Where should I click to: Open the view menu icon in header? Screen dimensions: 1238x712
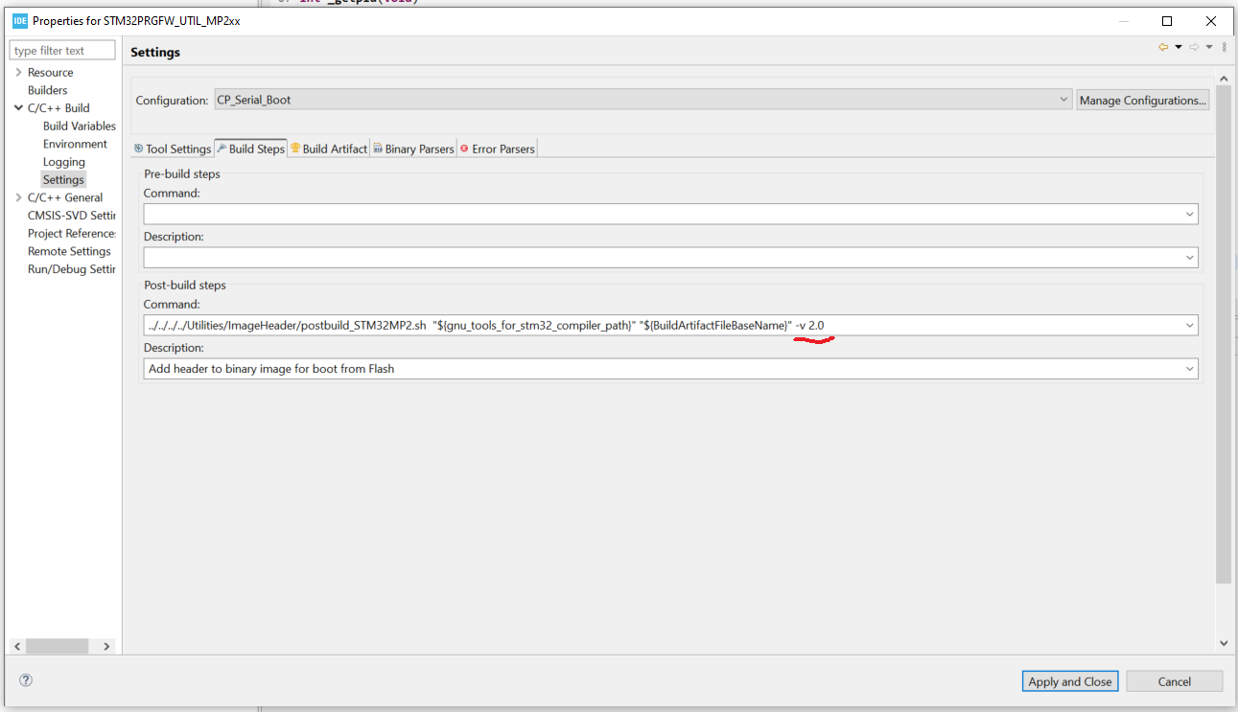point(1225,47)
